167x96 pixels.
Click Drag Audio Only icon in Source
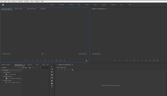click(45, 54)
